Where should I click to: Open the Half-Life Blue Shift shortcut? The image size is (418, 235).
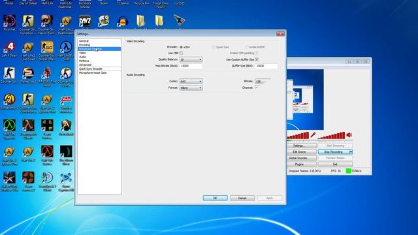[x=66, y=51]
